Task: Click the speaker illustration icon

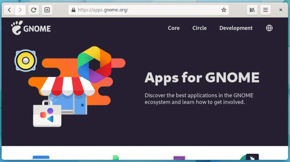Action: (26, 60)
